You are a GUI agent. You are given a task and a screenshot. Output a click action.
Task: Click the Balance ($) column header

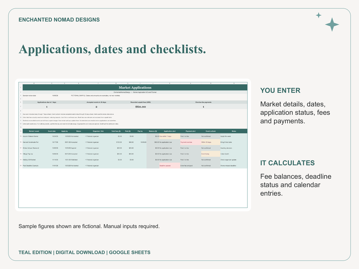(x=153, y=131)
